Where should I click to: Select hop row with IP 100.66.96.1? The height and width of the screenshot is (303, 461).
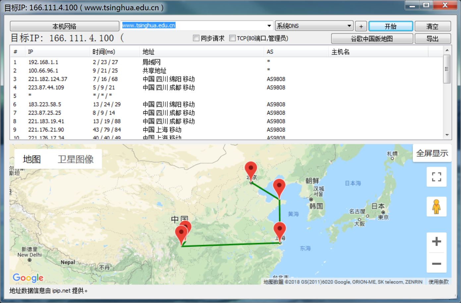[x=227, y=71]
